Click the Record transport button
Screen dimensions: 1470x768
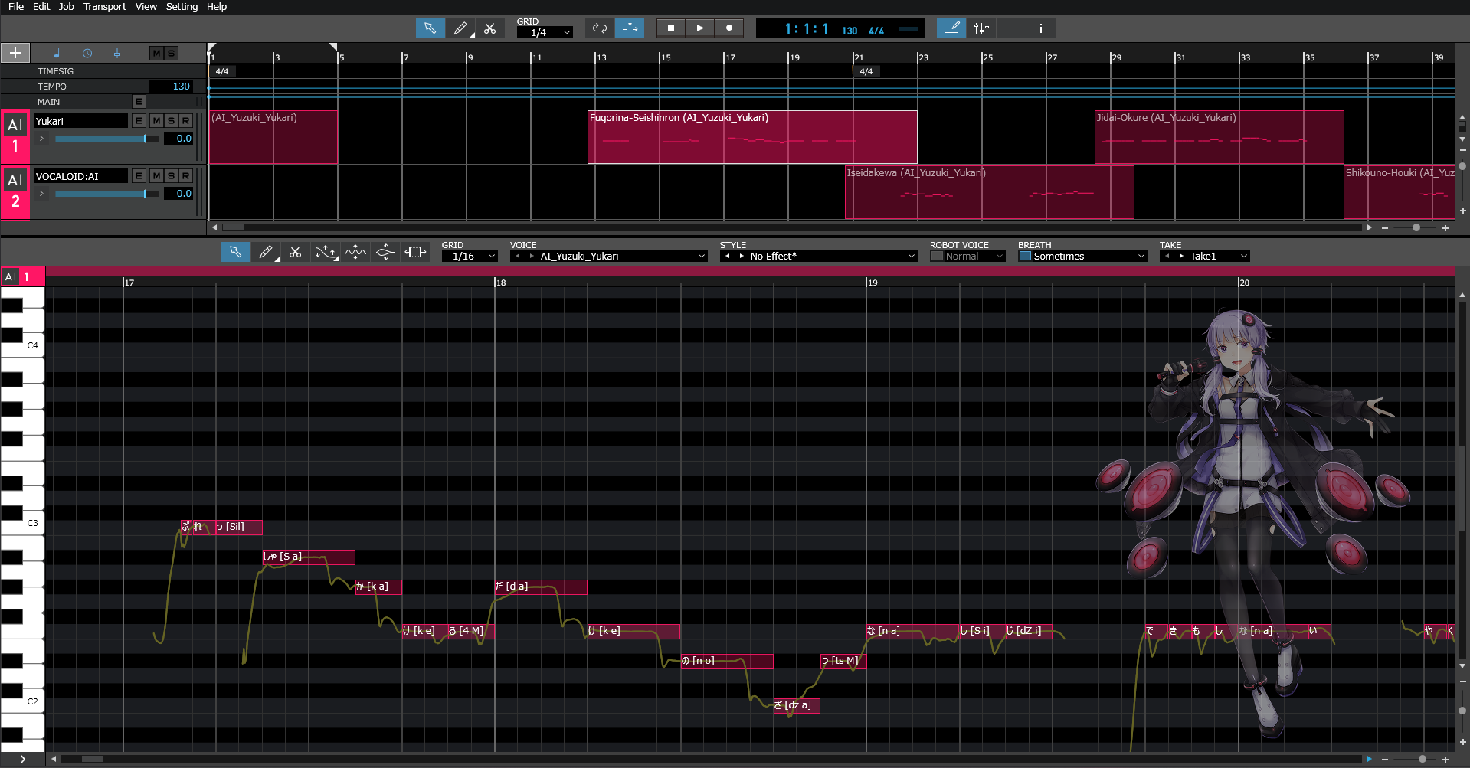point(729,28)
